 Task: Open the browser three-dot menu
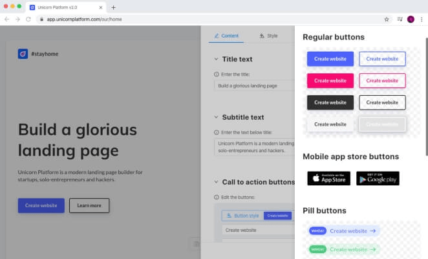coord(422,19)
